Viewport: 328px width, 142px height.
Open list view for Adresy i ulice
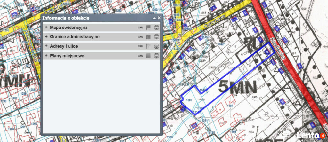point(148,46)
